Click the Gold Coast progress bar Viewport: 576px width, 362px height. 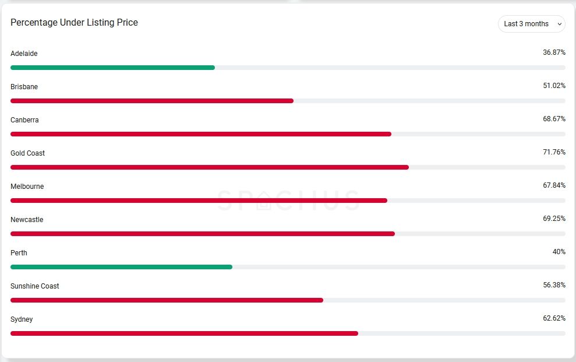pos(209,167)
